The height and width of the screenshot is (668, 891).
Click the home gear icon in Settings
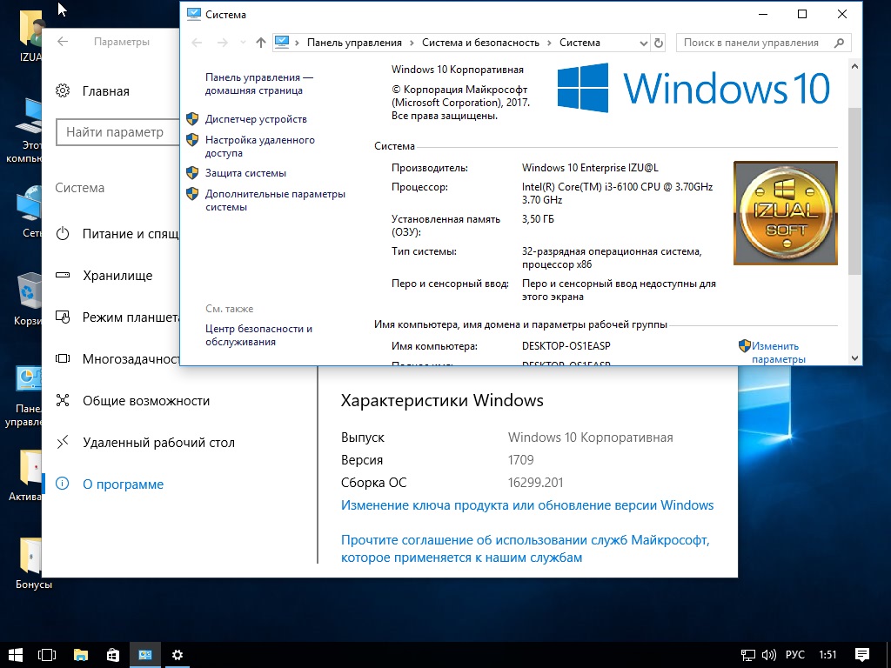[63, 90]
